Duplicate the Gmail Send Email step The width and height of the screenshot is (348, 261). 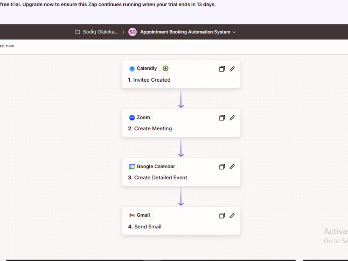pyautogui.click(x=222, y=215)
